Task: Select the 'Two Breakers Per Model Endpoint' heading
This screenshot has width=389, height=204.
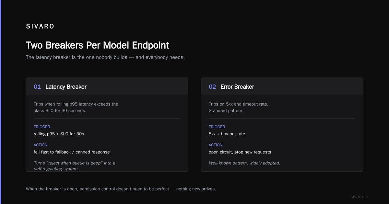Action: [x=98, y=45]
